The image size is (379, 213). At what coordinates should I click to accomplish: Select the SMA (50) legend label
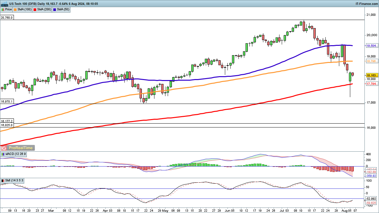tap(63, 10)
